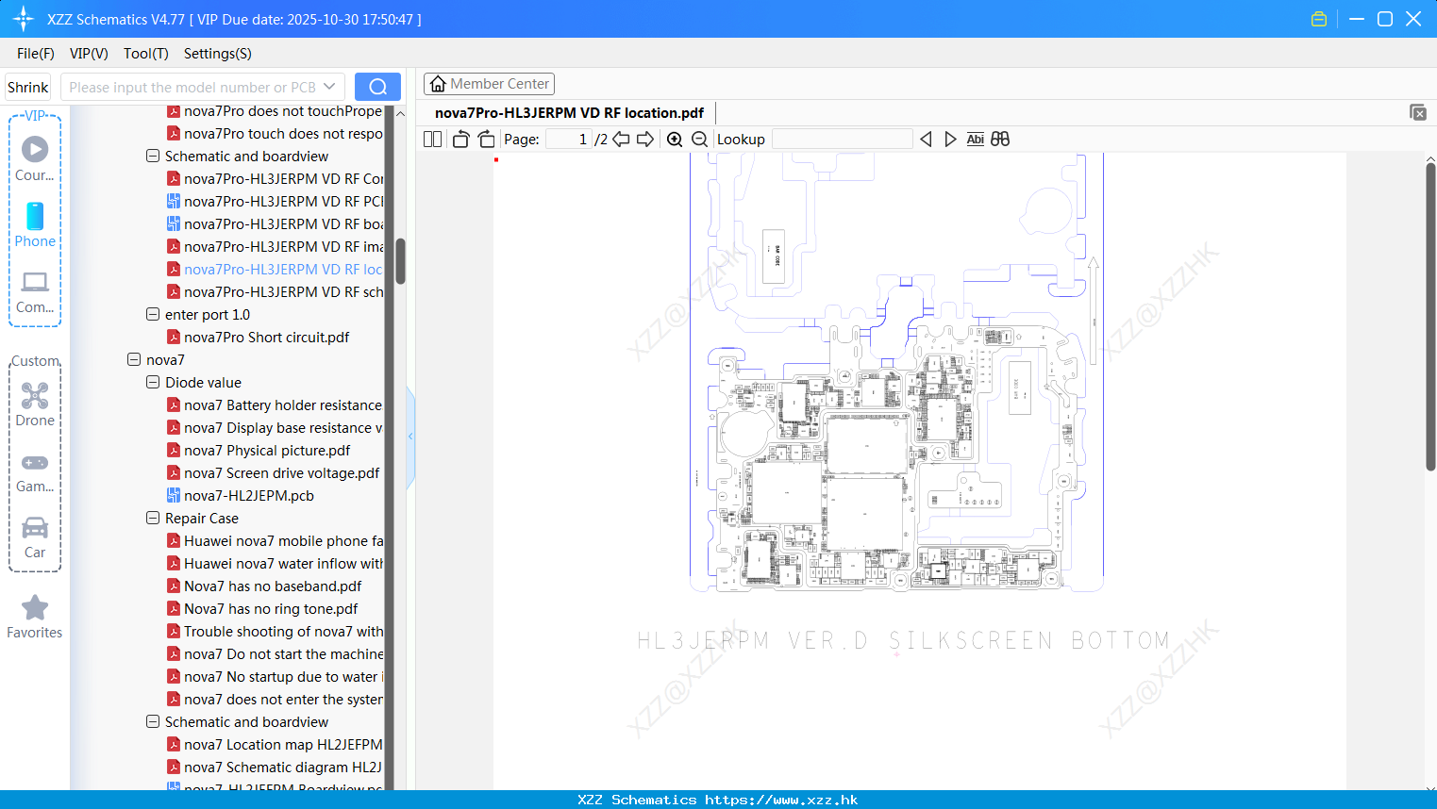Select the Phone category icon

point(35,225)
